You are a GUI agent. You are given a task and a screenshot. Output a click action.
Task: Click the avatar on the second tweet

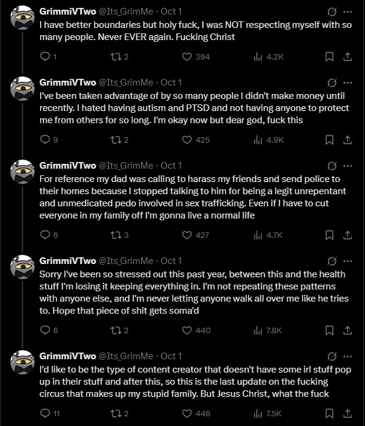click(x=22, y=89)
